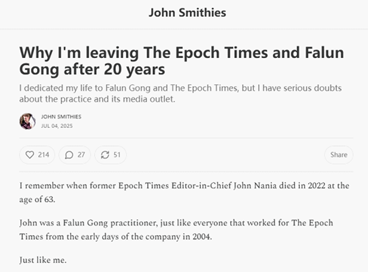Click the heart icon to like the post
The width and height of the screenshot is (368, 272).
click(30, 155)
